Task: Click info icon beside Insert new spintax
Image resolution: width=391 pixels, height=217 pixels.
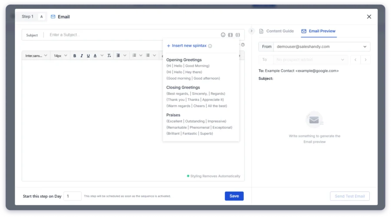Action: coord(210,46)
